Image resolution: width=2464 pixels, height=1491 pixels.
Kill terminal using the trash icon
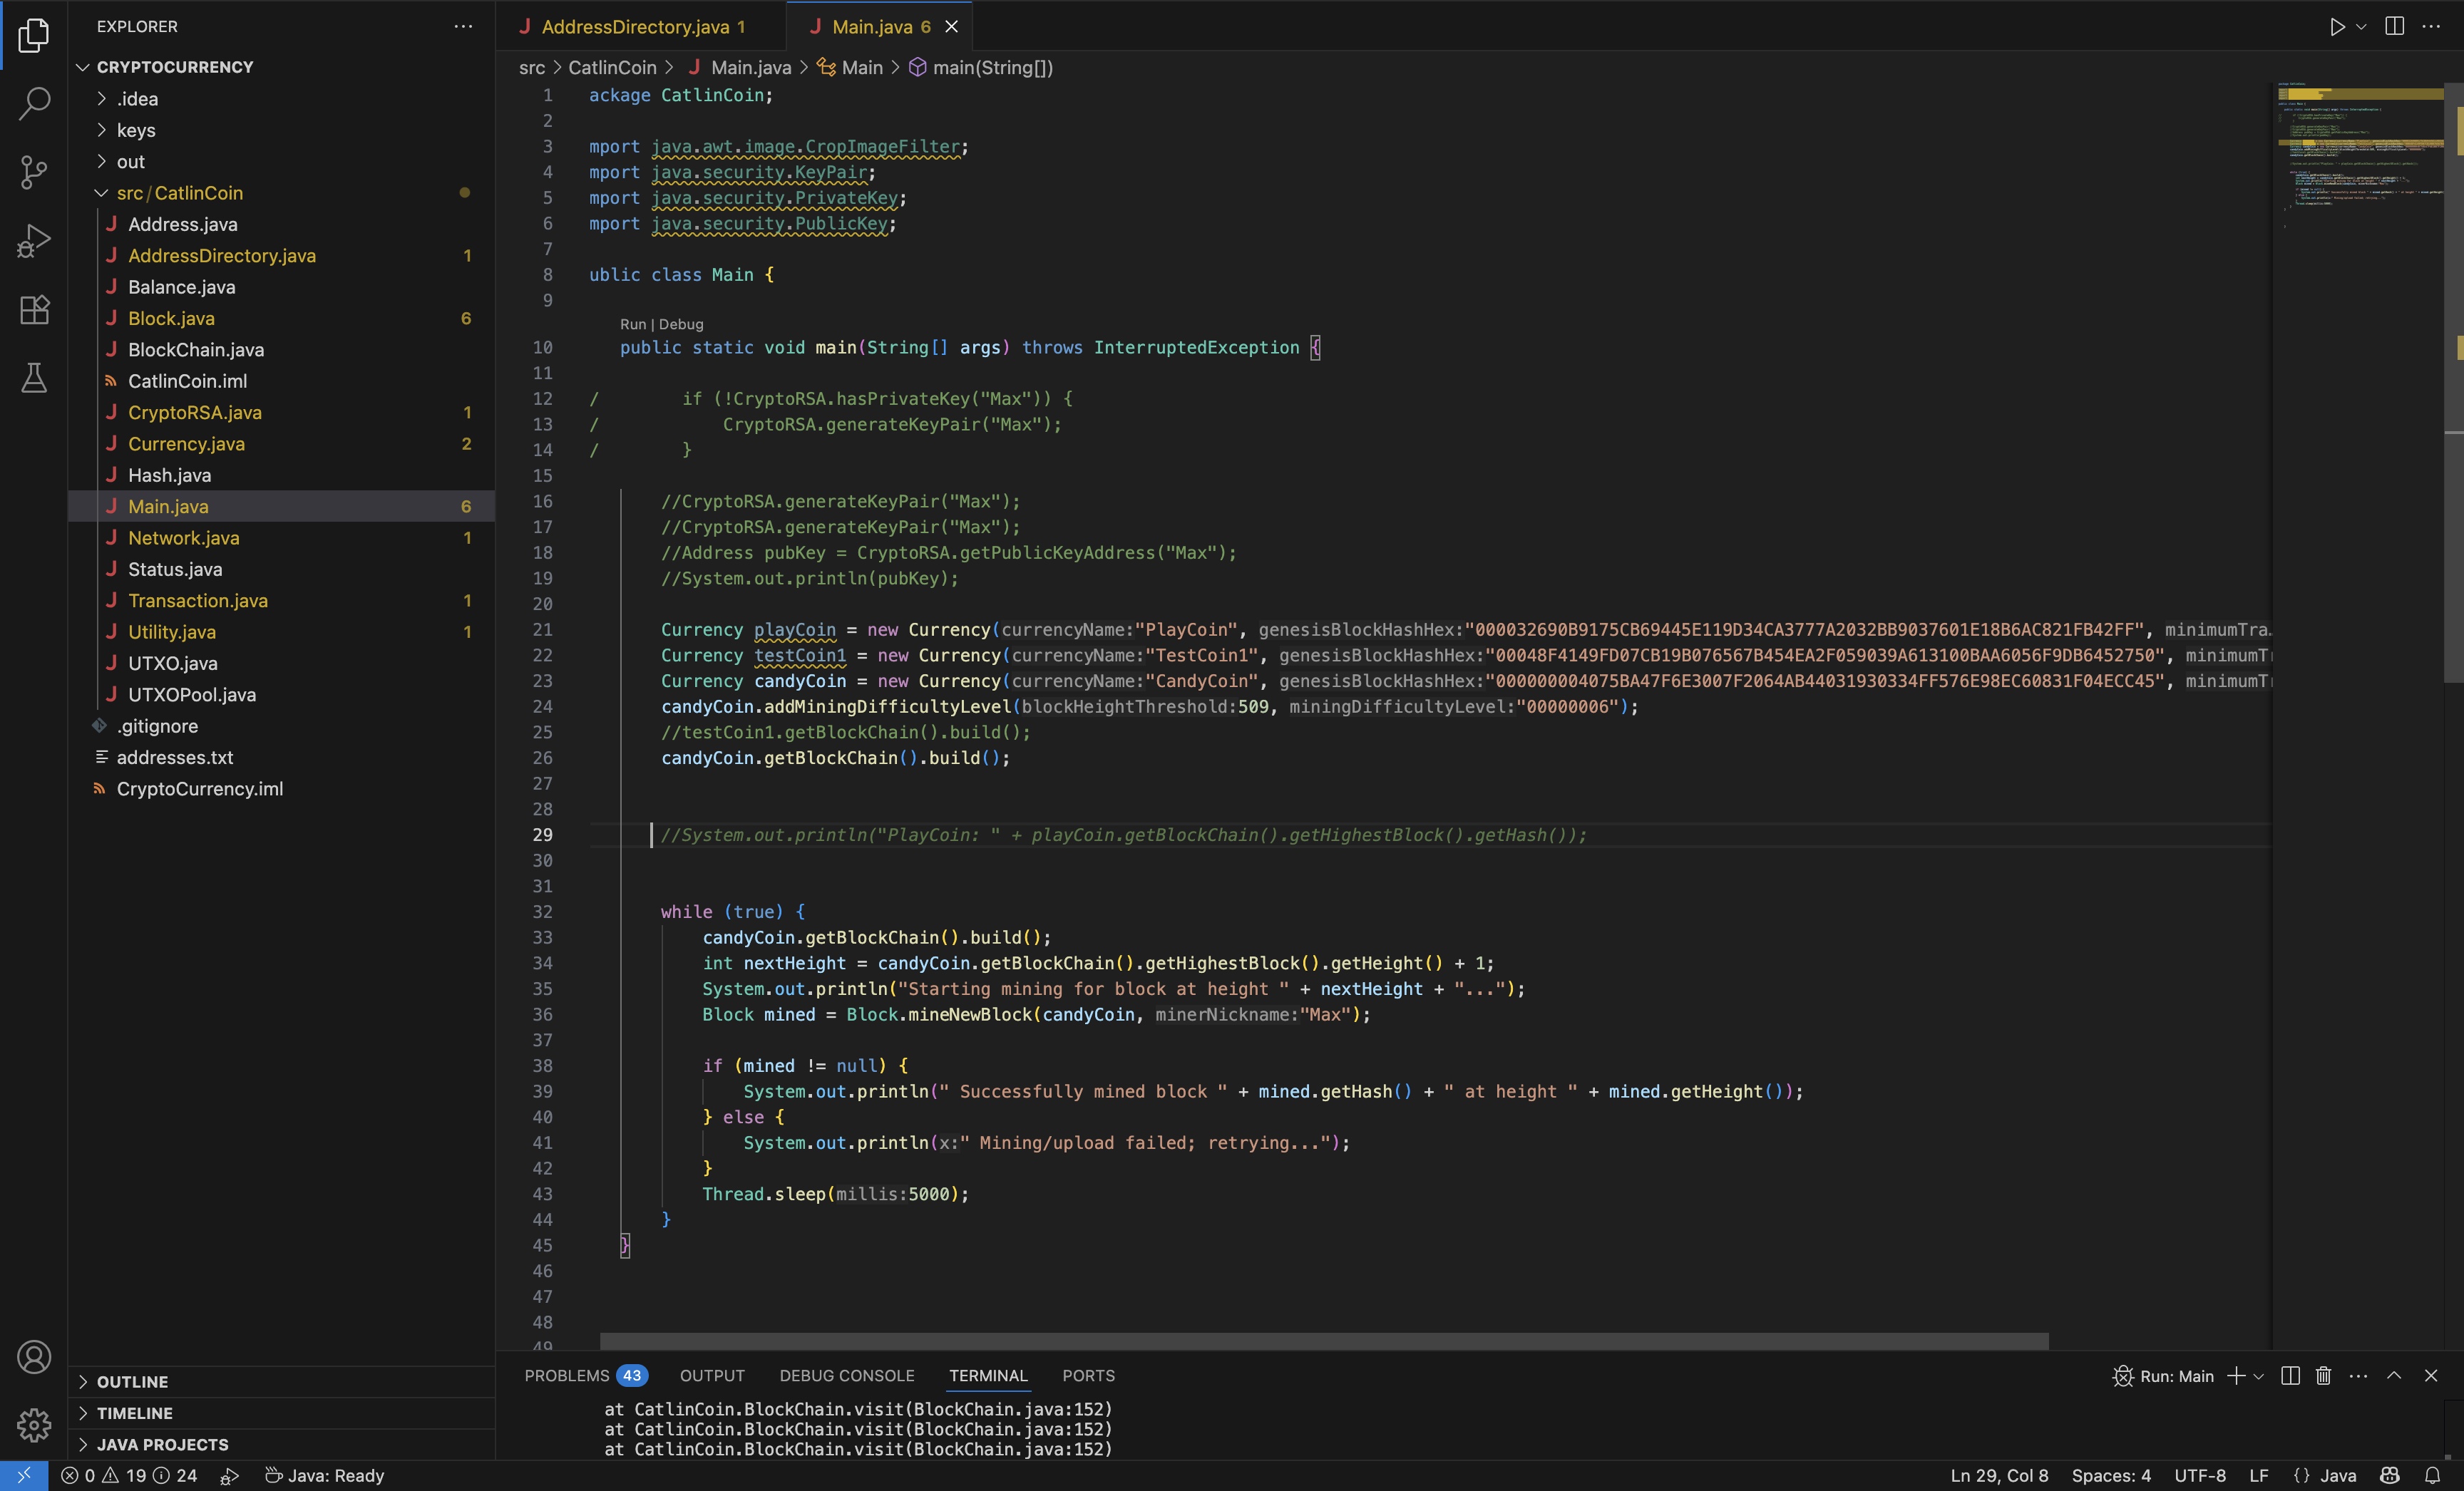(2323, 1376)
